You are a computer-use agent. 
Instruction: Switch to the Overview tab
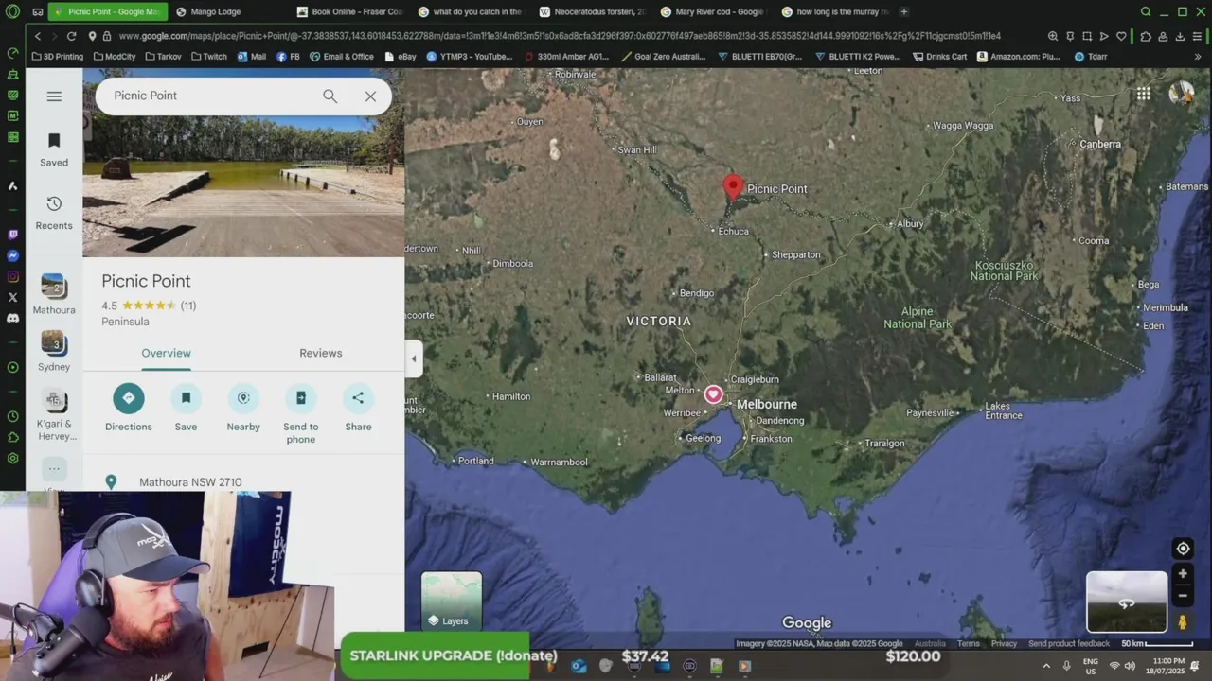(x=166, y=353)
